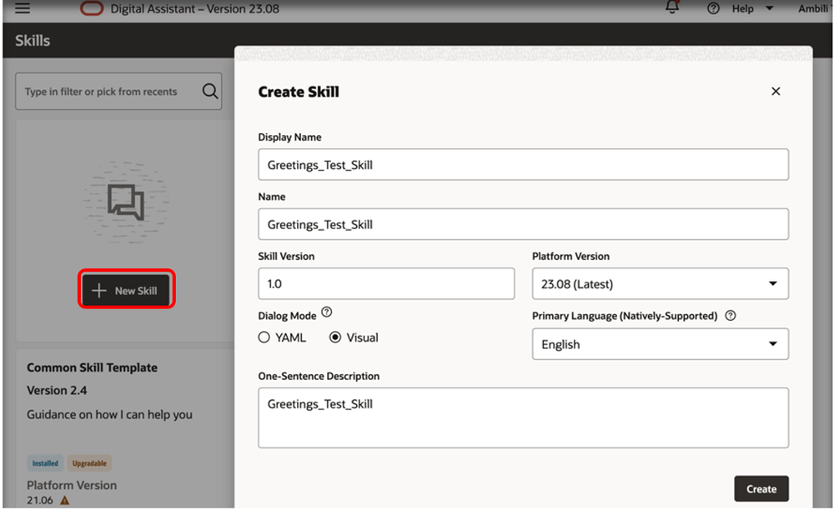Open the Skills section header
This screenshot has width=834, height=510.
point(32,40)
